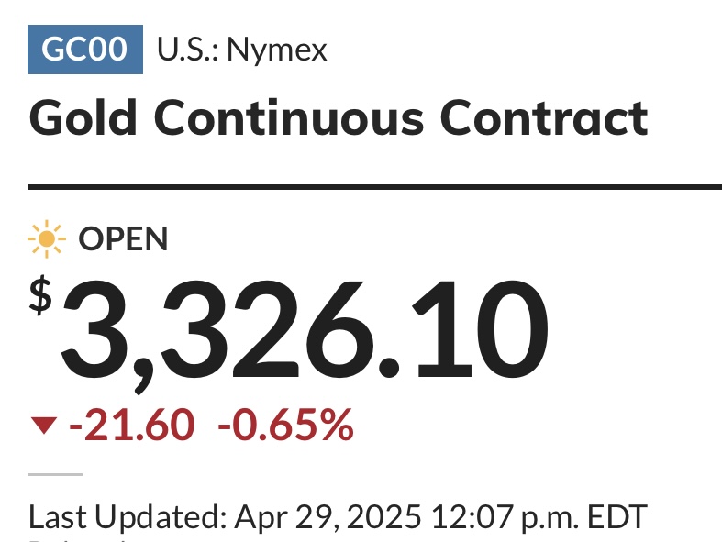
Task: Click the -0.65% percent change figure
Action: (x=285, y=425)
